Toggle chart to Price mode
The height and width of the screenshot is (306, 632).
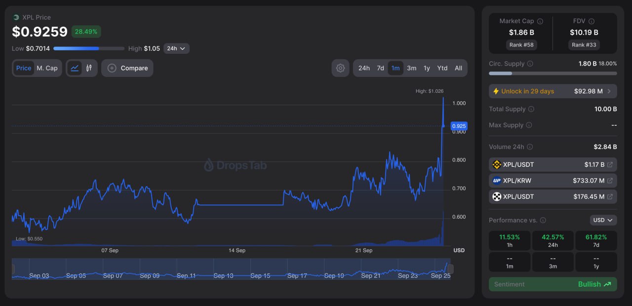coord(24,68)
